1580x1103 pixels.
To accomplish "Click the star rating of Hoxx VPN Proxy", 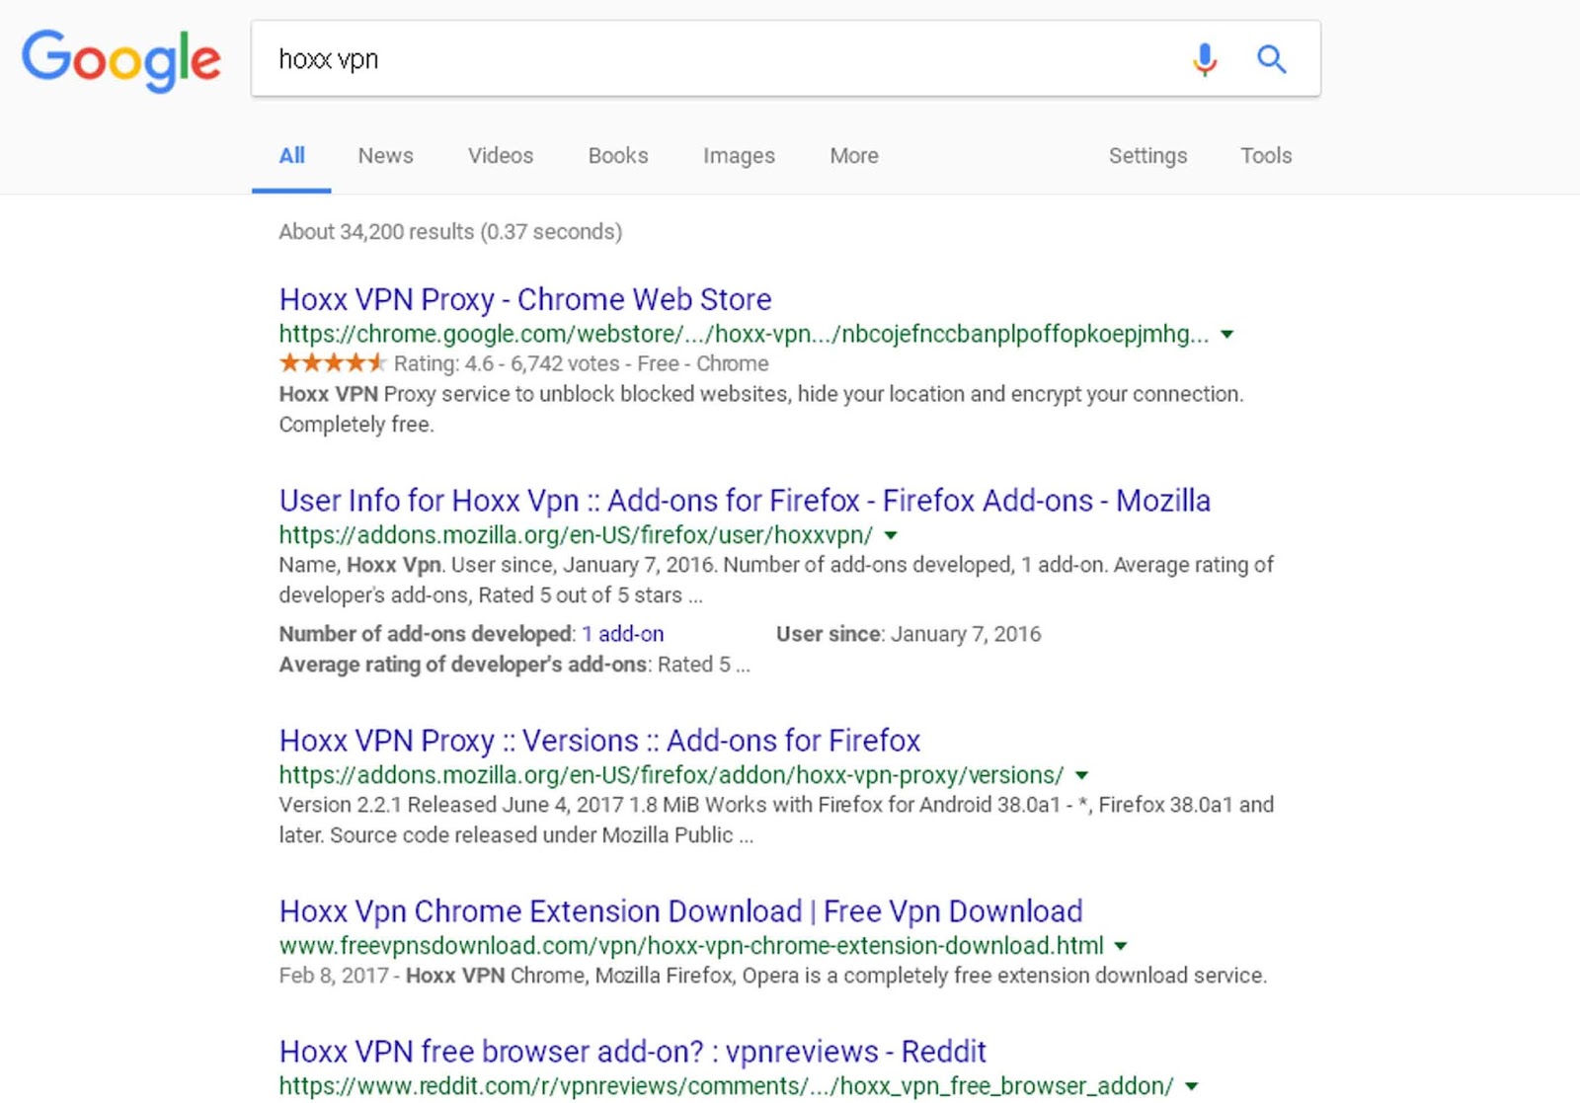I will click(332, 363).
